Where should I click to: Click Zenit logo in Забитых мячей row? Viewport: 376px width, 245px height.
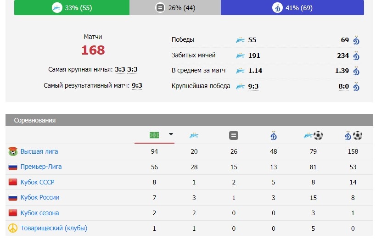pos(240,56)
